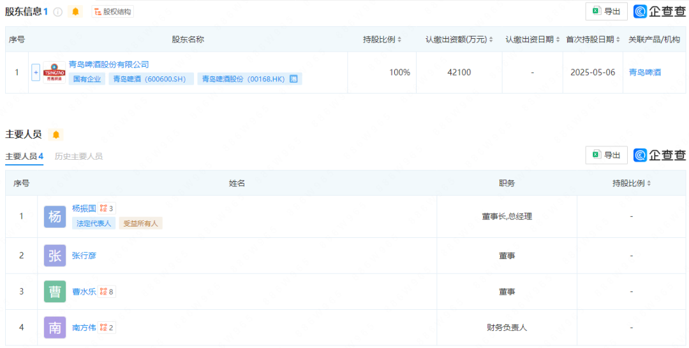
Task: Click the 42100 capital contribution cell
Action: 459,73
